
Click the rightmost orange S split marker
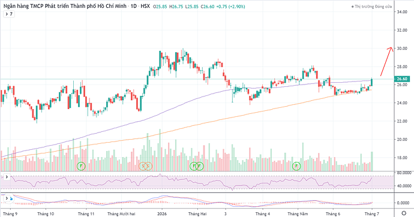click(148, 166)
